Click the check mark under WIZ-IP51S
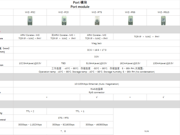 pos(163,97)
